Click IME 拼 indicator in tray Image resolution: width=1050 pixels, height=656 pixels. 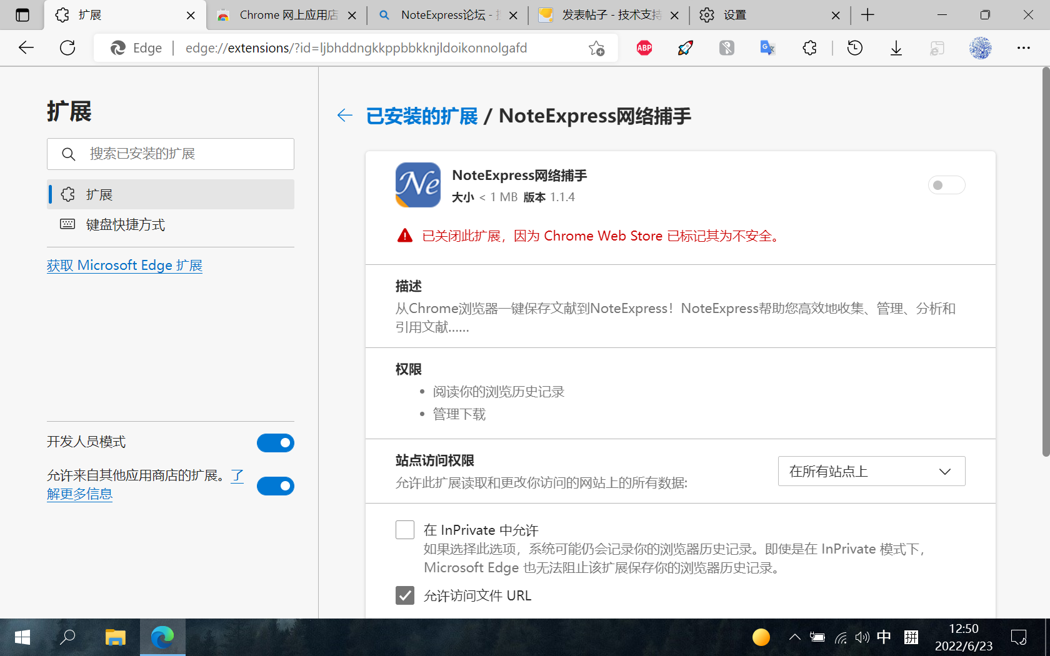pyautogui.click(x=911, y=637)
